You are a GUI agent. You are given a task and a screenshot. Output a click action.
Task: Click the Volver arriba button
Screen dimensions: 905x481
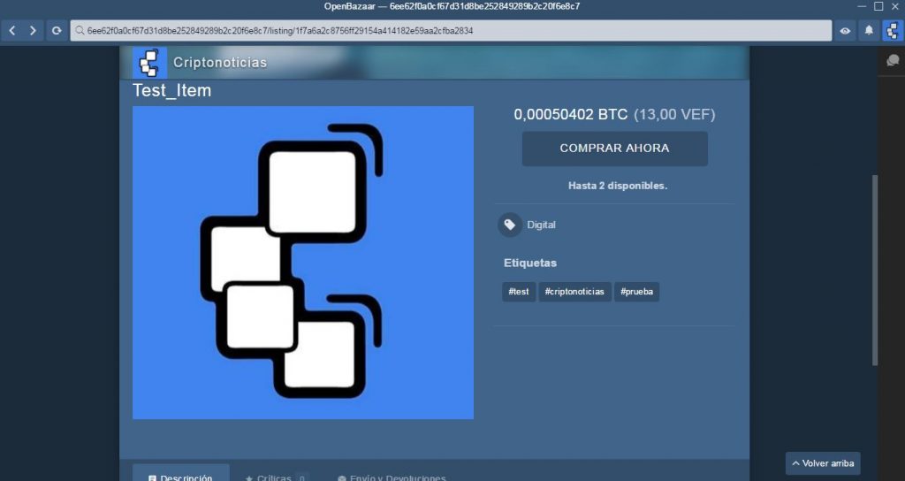point(823,463)
